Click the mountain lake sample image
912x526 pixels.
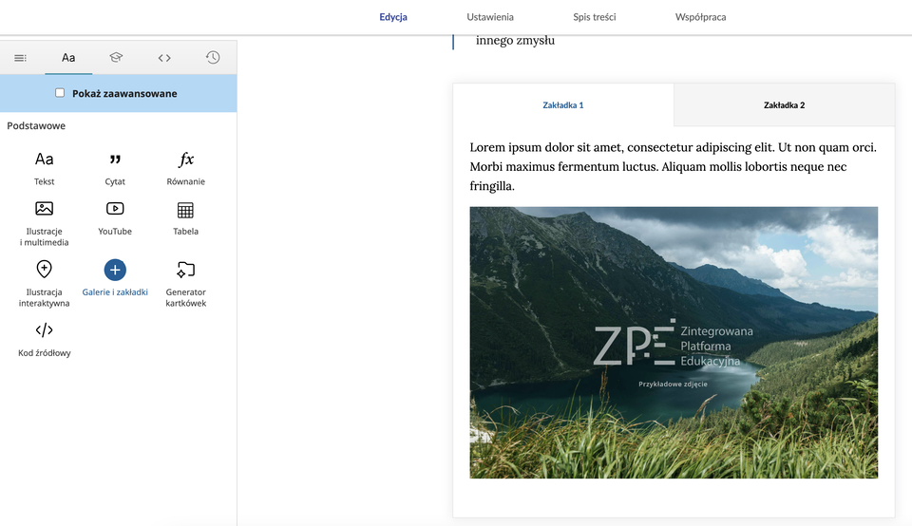click(x=674, y=342)
